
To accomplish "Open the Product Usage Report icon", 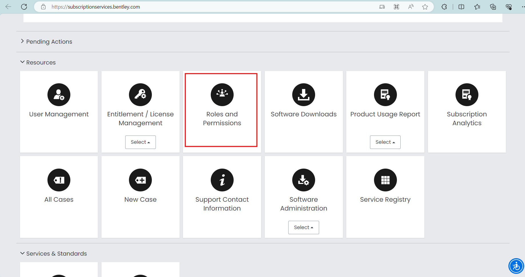I will (x=385, y=95).
